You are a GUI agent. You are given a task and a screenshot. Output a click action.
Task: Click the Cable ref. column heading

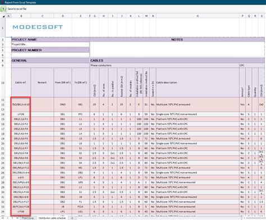[21, 82]
